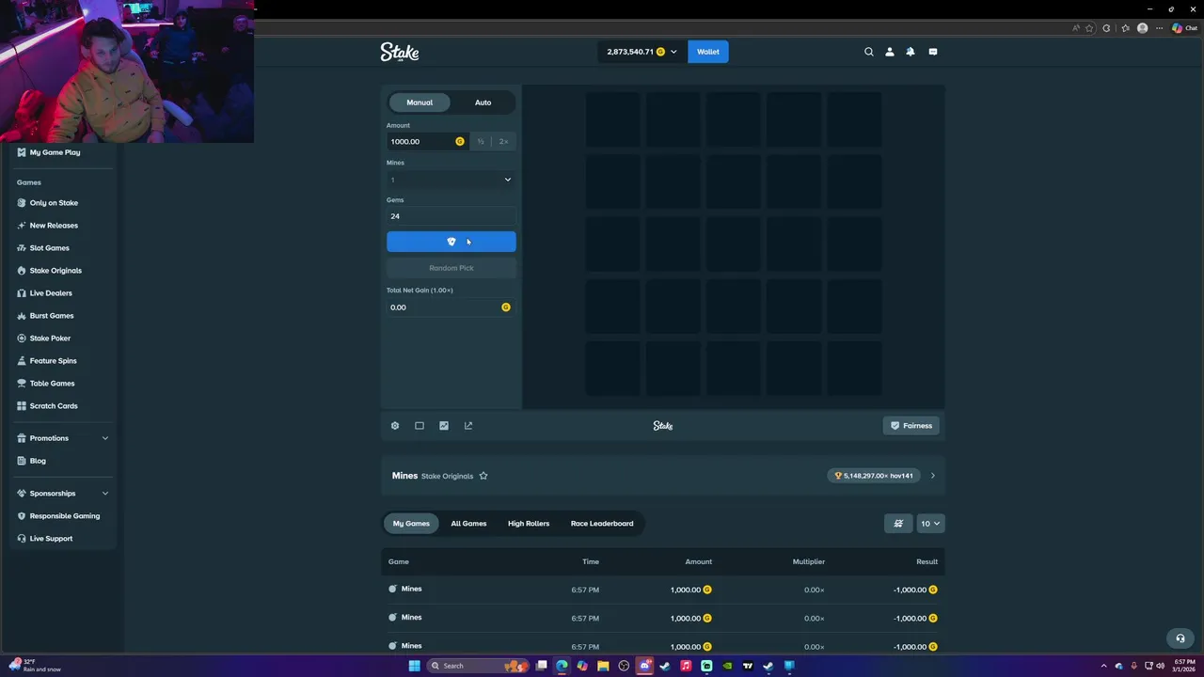Open the notifications bell icon
Screen dimensions: 1204x677
911,52
